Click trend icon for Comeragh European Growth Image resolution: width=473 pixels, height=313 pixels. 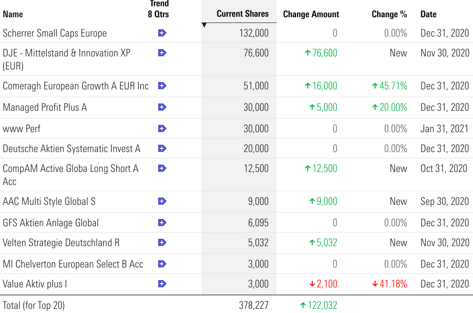[162, 86]
